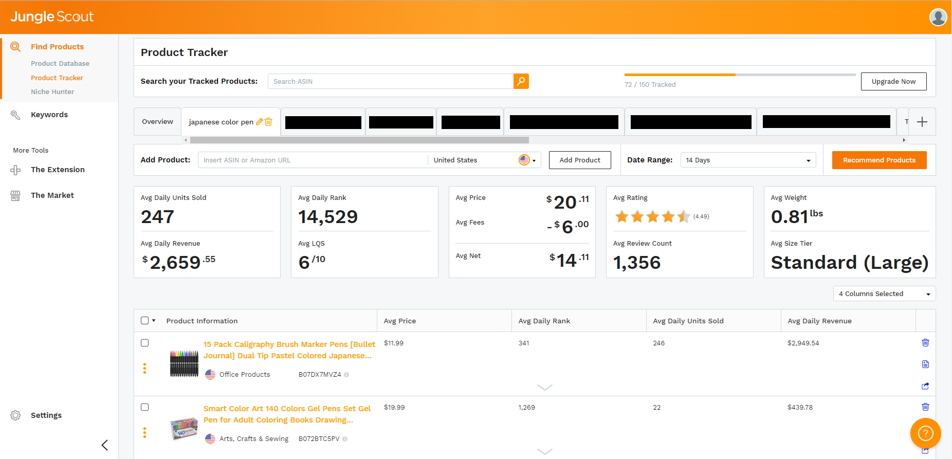Open the user profile avatar
Viewport: 952px width, 459px height.
(x=938, y=17)
